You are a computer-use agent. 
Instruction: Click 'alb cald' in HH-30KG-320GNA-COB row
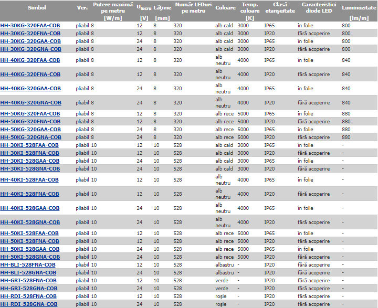pos(224,49)
